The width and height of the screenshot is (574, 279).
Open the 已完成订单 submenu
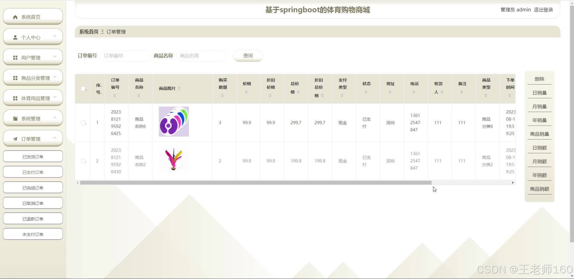point(33,188)
